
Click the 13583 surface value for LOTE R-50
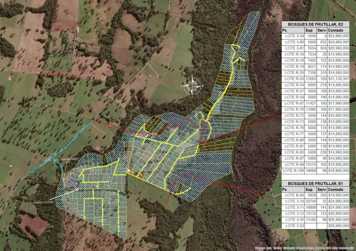point(310,79)
